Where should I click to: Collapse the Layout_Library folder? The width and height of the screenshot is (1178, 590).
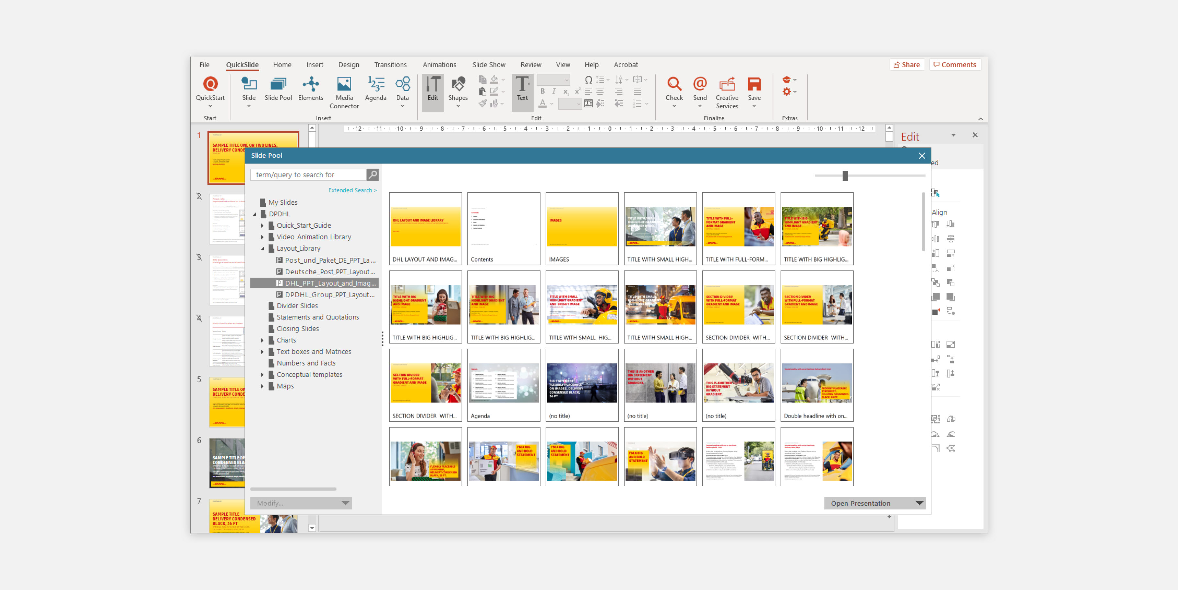pyautogui.click(x=263, y=248)
